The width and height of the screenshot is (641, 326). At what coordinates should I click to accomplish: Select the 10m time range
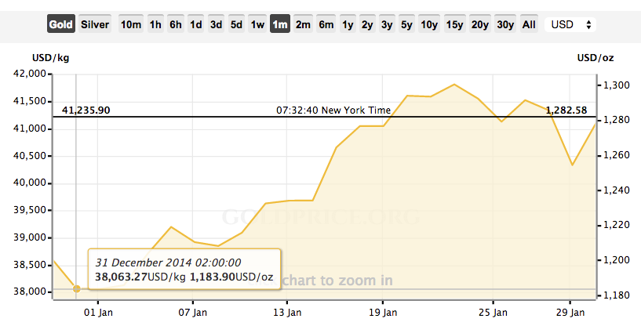[130, 24]
